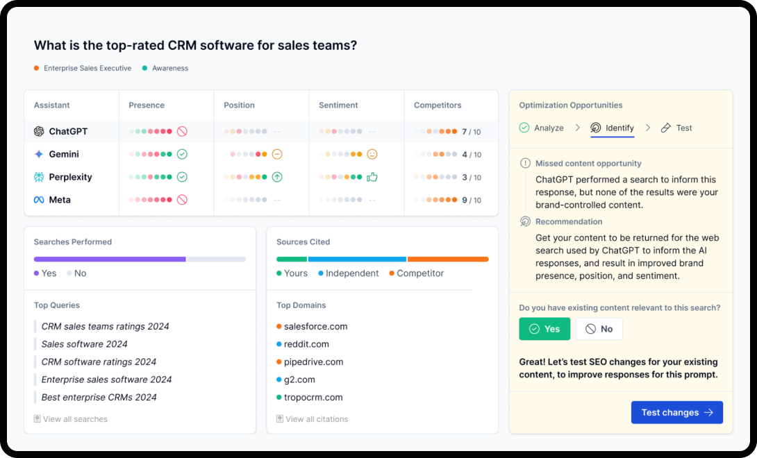Expand View all searches
This screenshot has height=458, width=757.
point(71,419)
